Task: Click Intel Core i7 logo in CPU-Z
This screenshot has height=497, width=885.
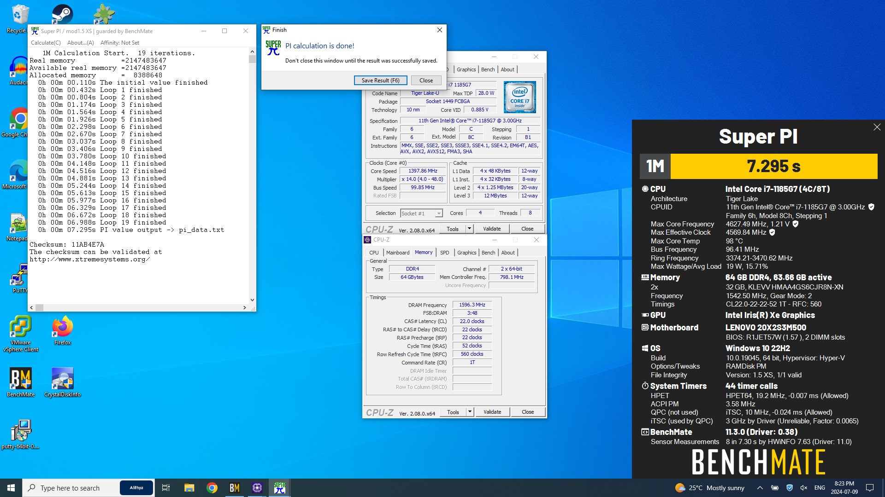Action: [x=519, y=97]
